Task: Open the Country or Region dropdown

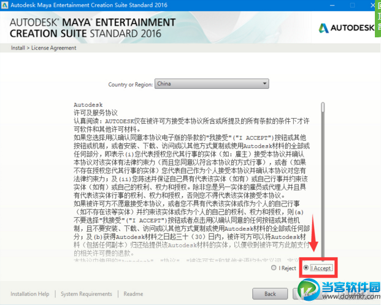Action: 212,84
